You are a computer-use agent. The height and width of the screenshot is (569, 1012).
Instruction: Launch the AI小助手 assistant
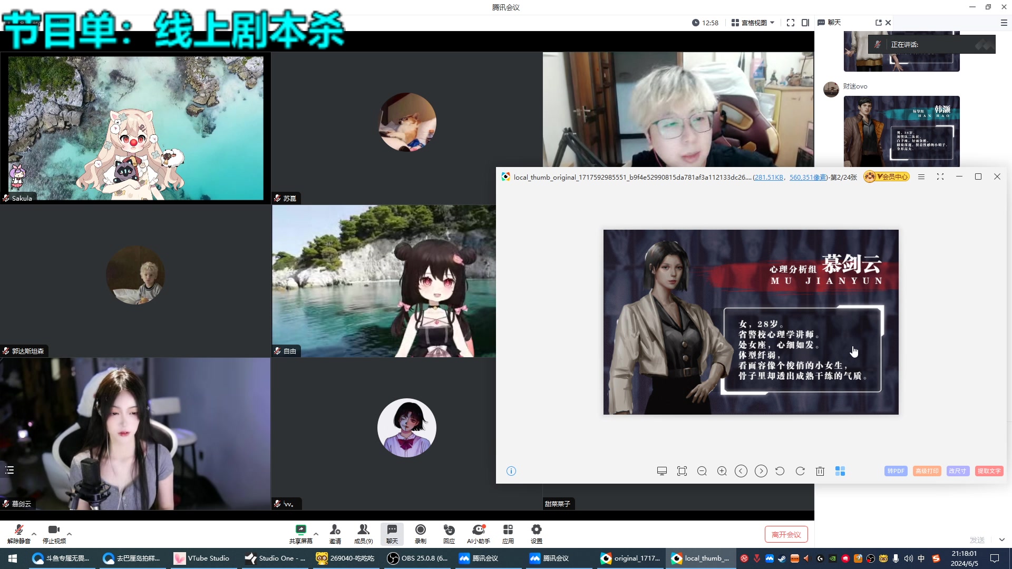pyautogui.click(x=479, y=534)
